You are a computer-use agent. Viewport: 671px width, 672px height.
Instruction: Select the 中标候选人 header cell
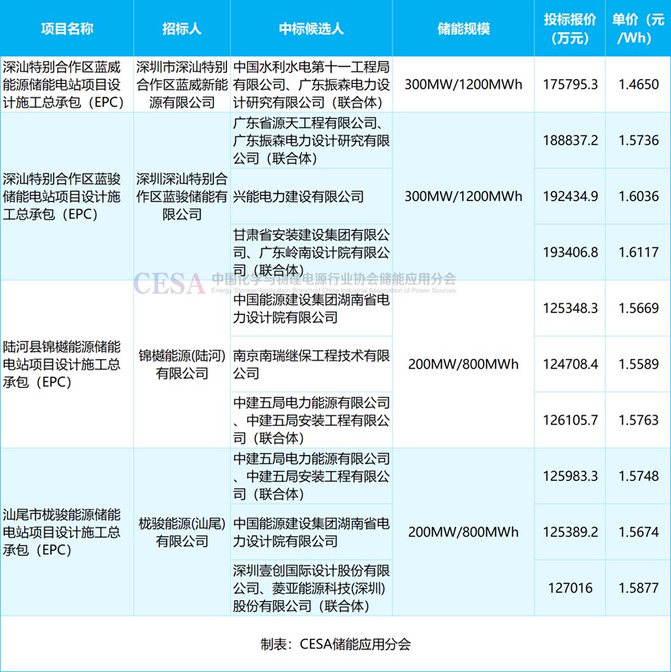pos(311,28)
